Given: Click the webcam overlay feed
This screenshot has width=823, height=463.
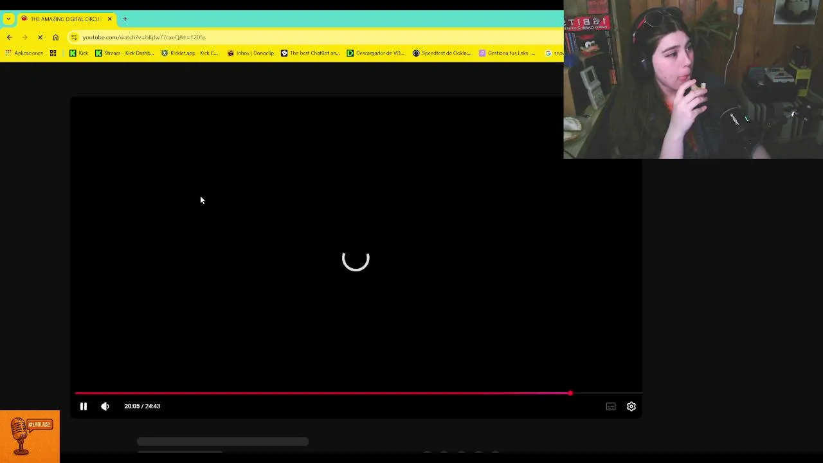Looking at the screenshot, I should (693, 79).
